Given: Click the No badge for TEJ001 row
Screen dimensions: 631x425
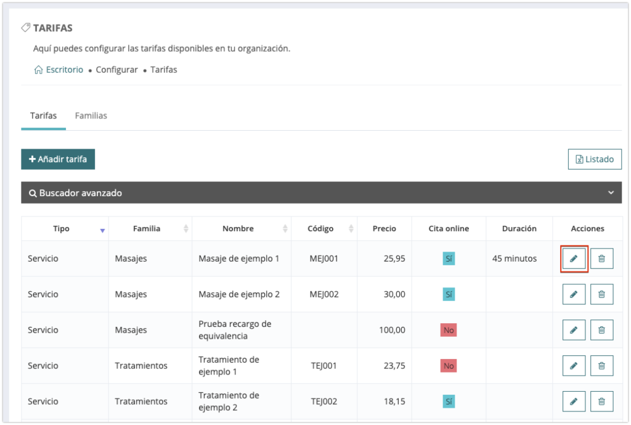Looking at the screenshot, I should [x=449, y=366].
